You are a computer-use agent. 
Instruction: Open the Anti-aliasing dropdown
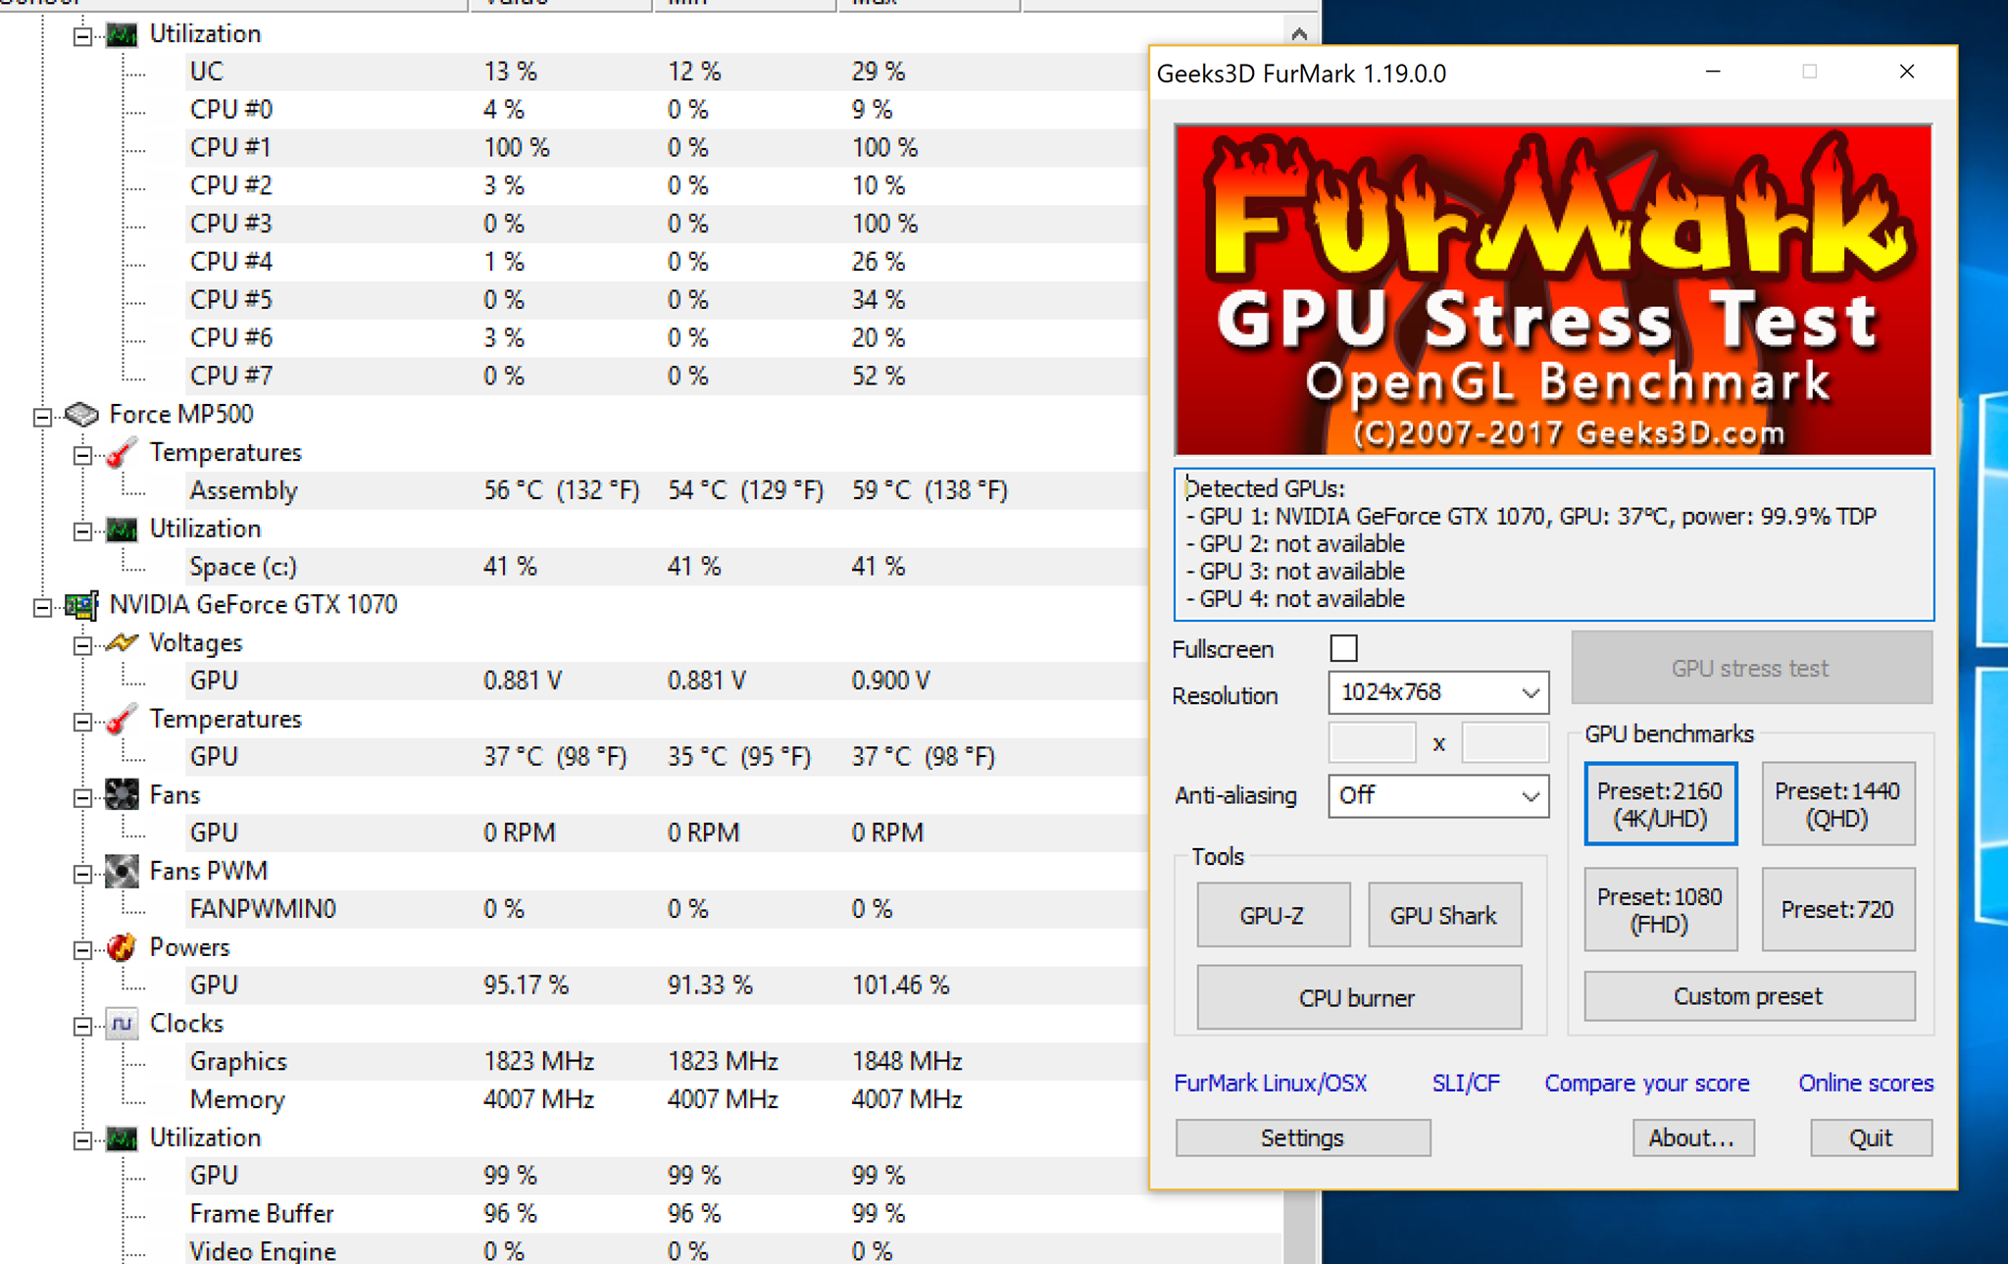pyautogui.click(x=1438, y=795)
